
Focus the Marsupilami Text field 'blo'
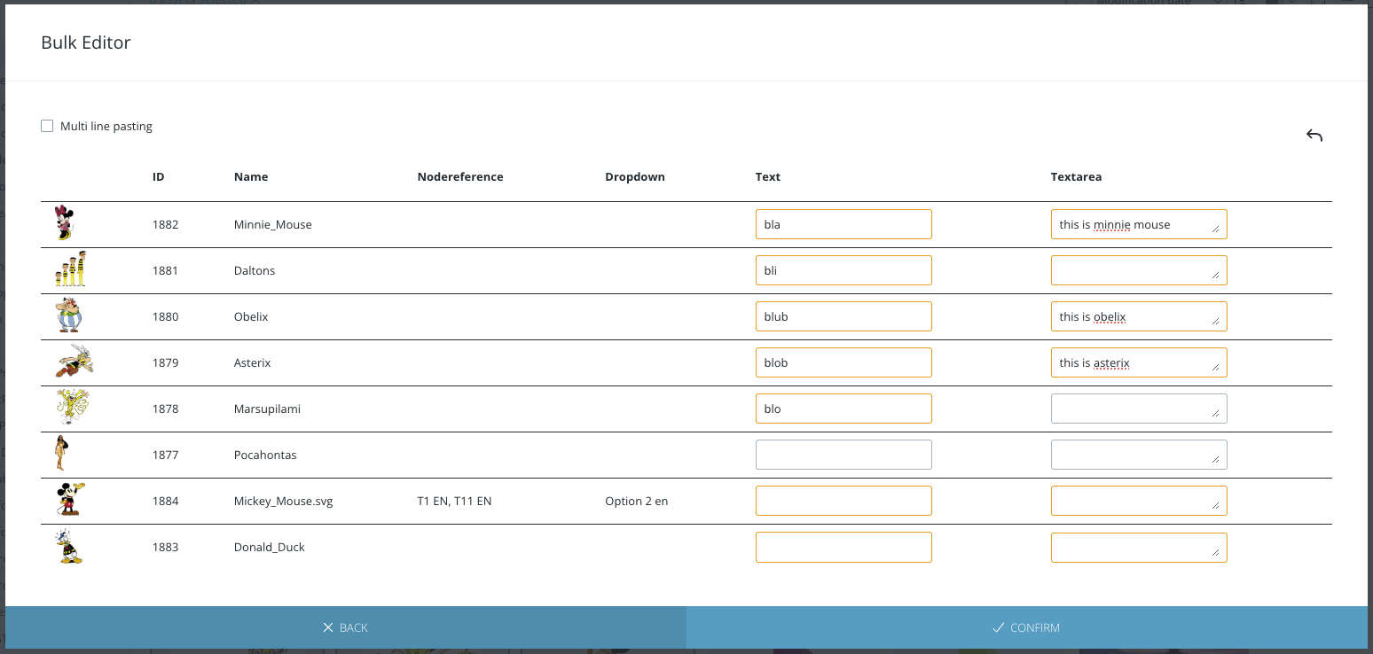click(843, 409)
